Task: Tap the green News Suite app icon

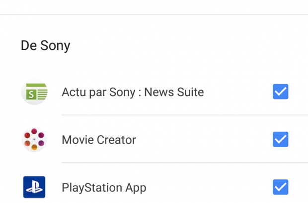Action: (x=34, y=92)
